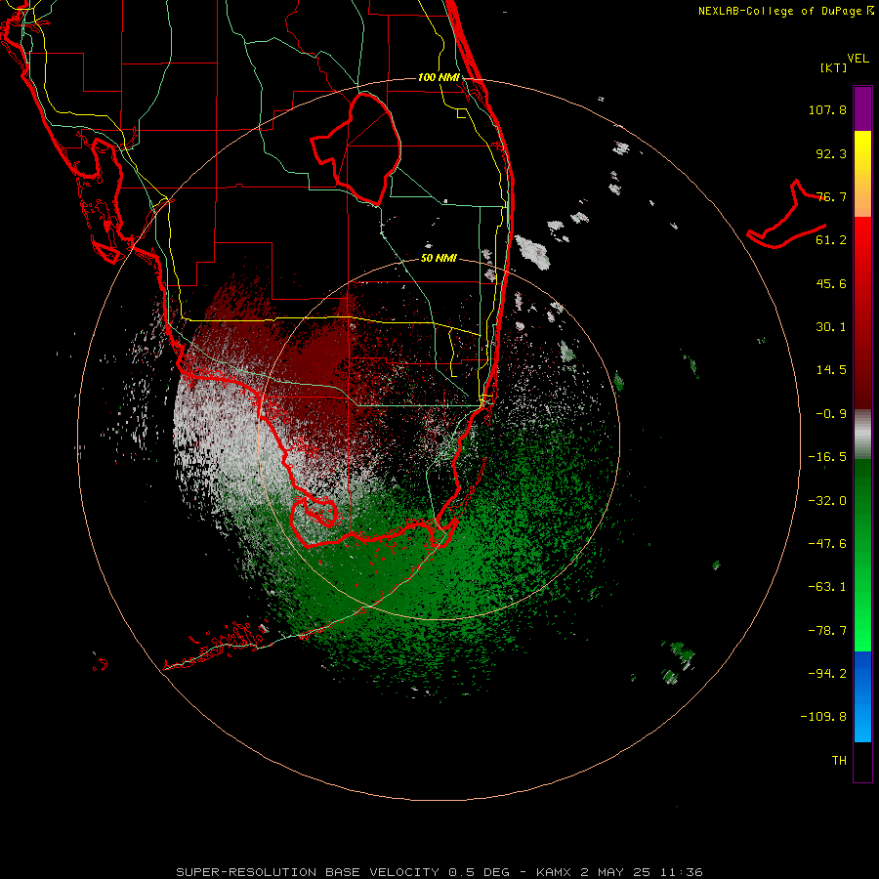Select the -47.6 velocity scale value

pyautogui.click(x=827, y=544)
